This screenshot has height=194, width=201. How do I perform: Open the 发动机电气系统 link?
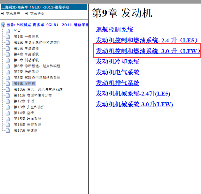pyautogui.click(x=117, y=72)
